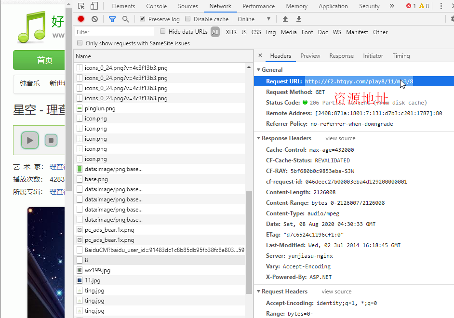Filter requests by XHR type
This screenshot has width=454, height=318.
(x=231, y=32)
